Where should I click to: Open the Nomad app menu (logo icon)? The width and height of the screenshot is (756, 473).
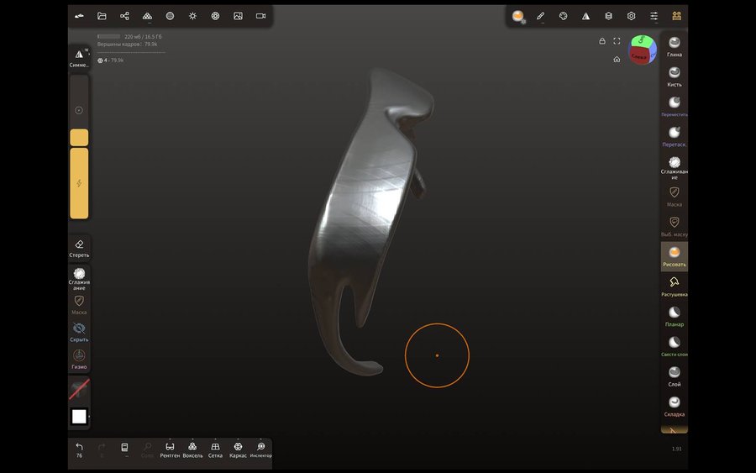coord(79,16)
